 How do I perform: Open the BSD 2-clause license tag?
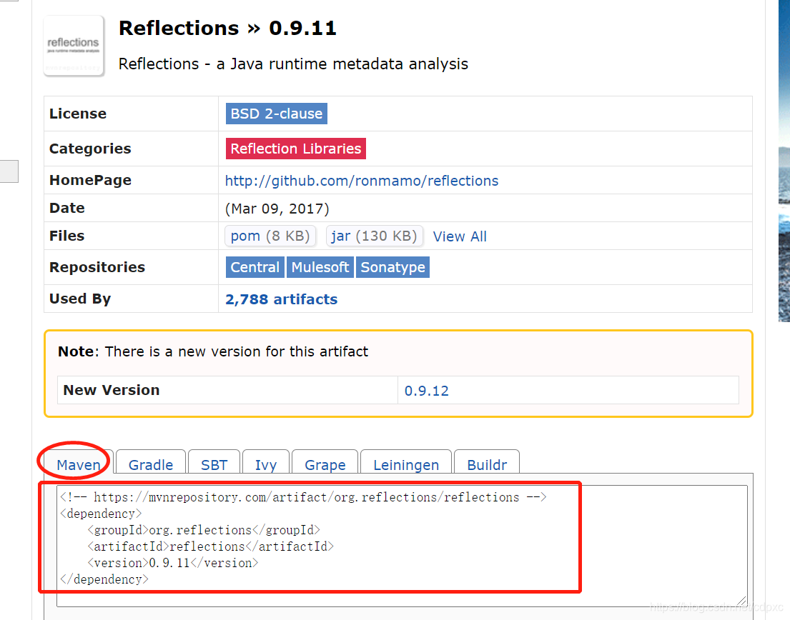276,114
